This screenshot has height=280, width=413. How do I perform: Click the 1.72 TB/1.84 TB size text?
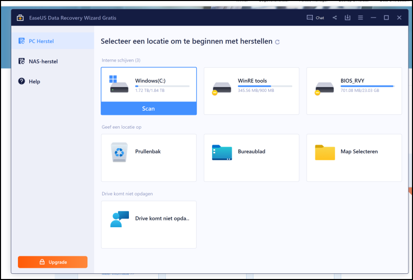(150, 90)
